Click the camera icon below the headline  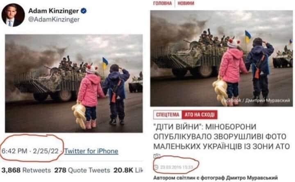(157, 156)
